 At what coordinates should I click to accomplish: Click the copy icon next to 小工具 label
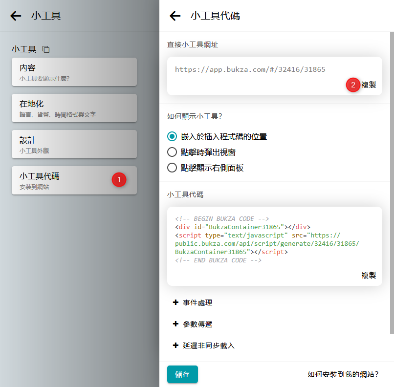pyautogui.click(x=46, y=49)
